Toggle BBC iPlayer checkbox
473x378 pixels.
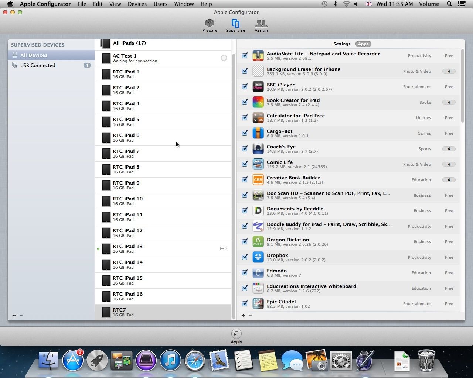(245, 86)
